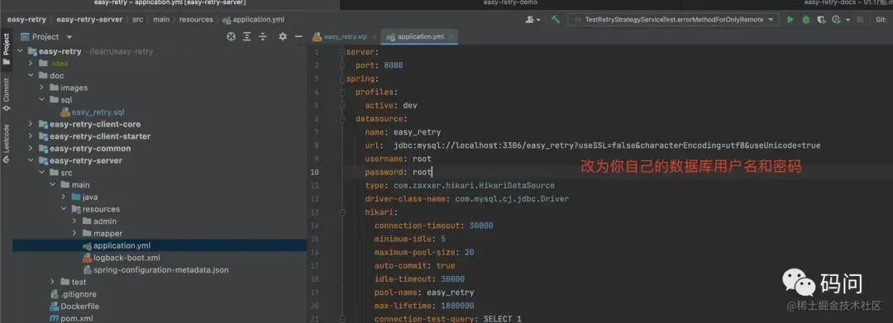Collapse the easy-retry-server module

[x=31, y=160]
